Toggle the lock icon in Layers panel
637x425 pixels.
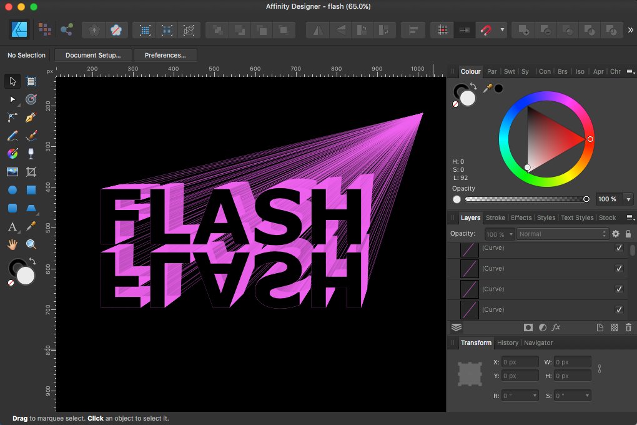coord(628,234)
